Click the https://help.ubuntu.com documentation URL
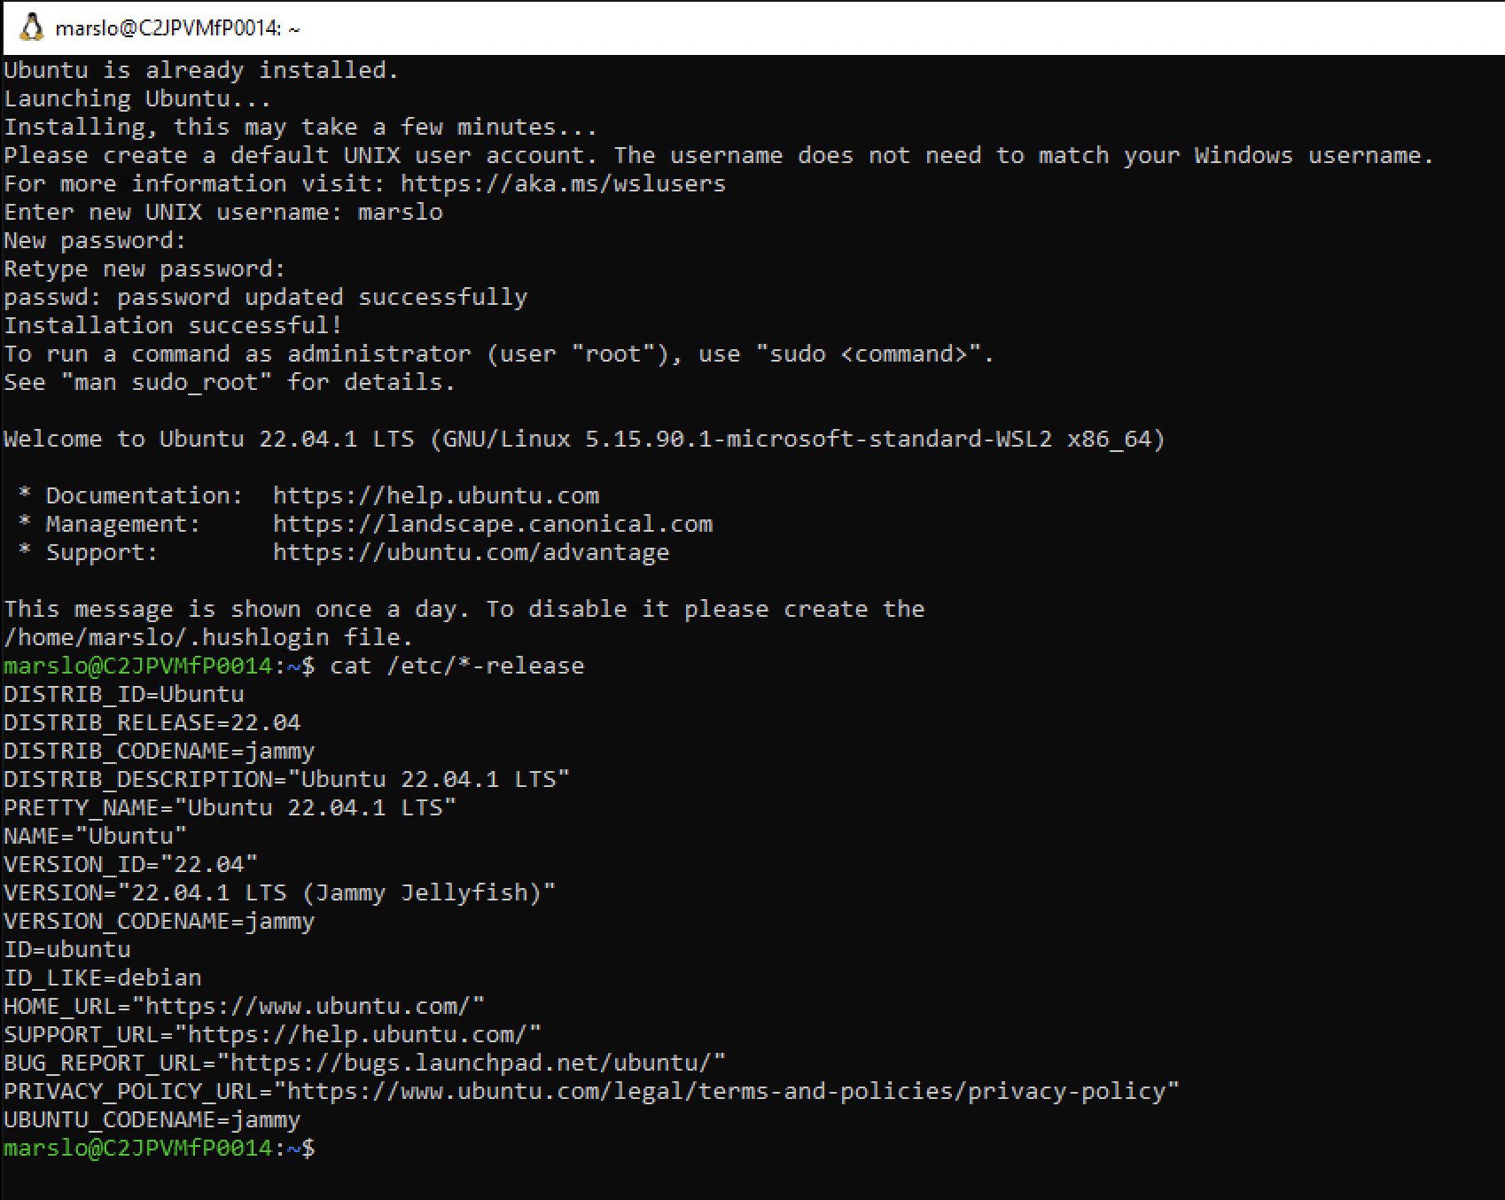This screenshot has height=1200, width=1505. point(436,495)
